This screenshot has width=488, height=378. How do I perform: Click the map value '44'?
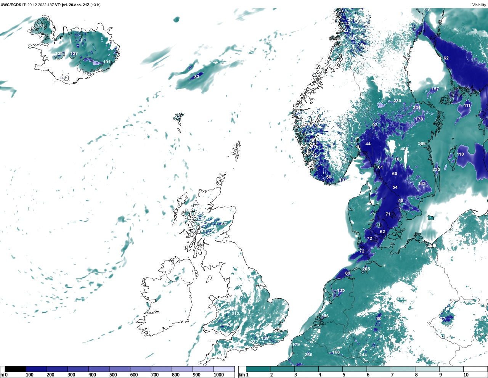368,144
